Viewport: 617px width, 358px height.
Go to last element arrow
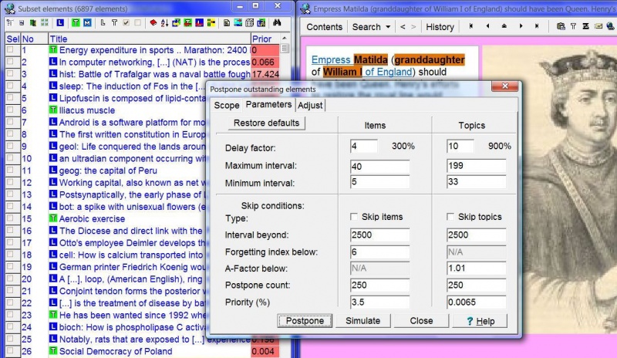(x=537, y=26)
